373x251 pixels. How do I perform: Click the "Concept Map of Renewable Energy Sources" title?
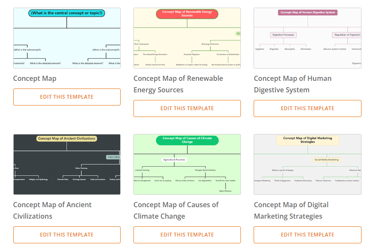pyautogui.click(x=178, y=84)
